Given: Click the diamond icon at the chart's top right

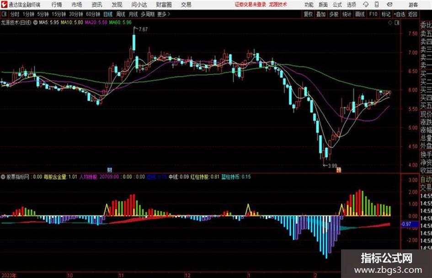Looking at the screenshot, I should pyautogui.click(x=390, y=23).
